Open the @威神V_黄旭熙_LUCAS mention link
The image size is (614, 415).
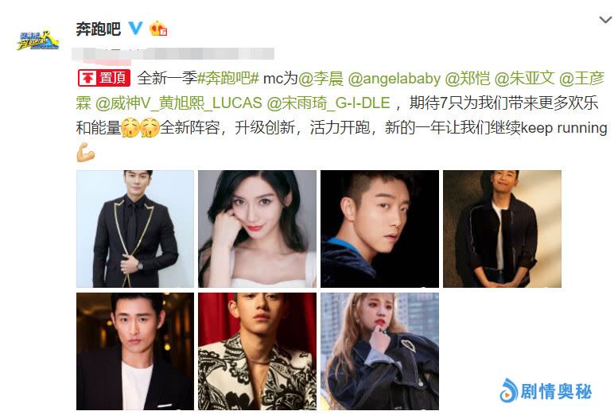coord(179,103)
